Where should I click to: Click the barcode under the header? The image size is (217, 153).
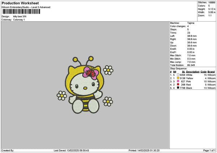pos(21,12)
